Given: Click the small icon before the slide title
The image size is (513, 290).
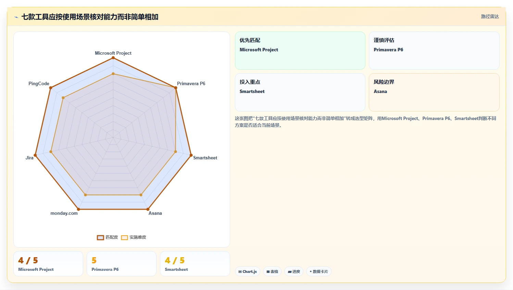Looking at the screenshot, I should click(x=16, y=17).
